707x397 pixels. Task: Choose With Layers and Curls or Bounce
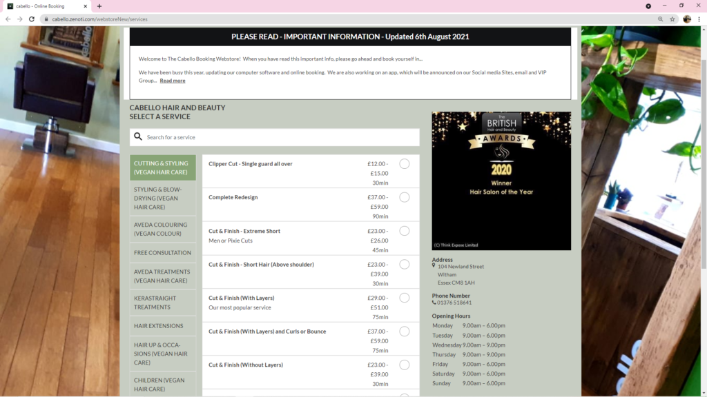pyautogui.click(x=405, y=332)
